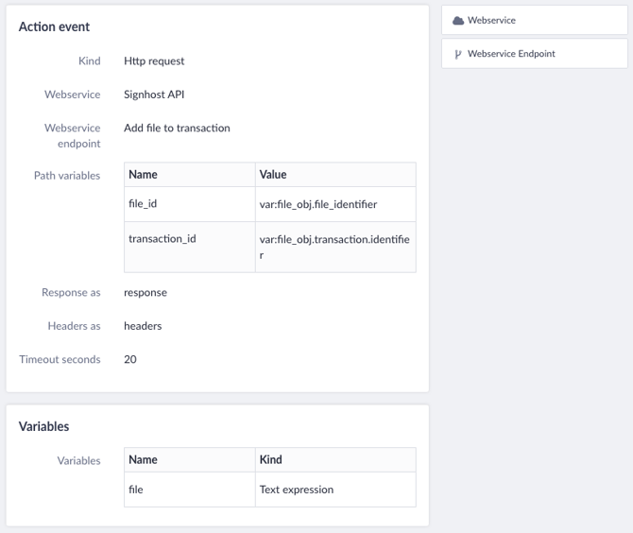Select the file_id path variable row
This screenshot has width=633, height=533.
(x=270, y=204)
